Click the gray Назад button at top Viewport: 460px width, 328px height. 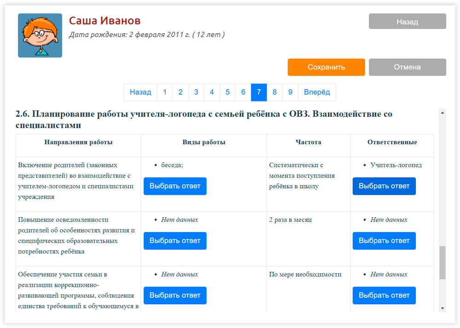pos(407,22)
